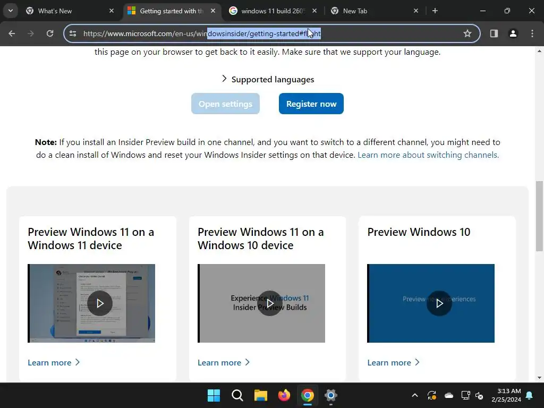Open the clock showing 3:13 AM

click(x=506, y=395)
